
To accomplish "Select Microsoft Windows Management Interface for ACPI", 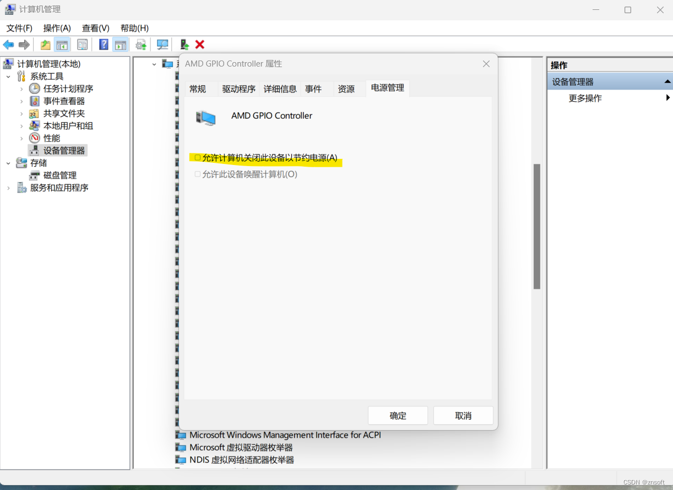I will tap(285, 435).
